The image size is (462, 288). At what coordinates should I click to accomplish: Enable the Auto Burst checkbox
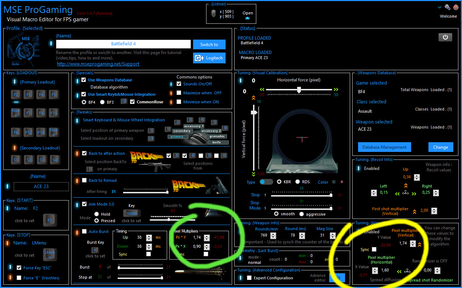pyautogui.click(x=84, y=231)
